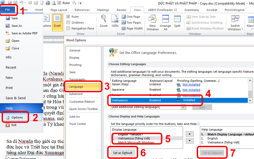Click Open in the File menu
The width and height of the screenshot is (254, 159).
12,41
